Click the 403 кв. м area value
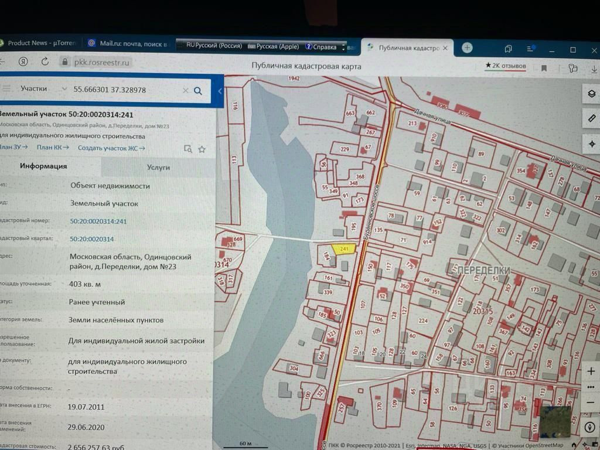The image size is (600, 450). (84, 284)
